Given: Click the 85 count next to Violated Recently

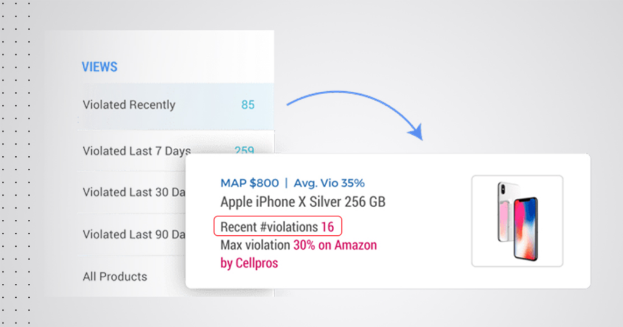Looking at the screenshot, I should click(248, 105).
